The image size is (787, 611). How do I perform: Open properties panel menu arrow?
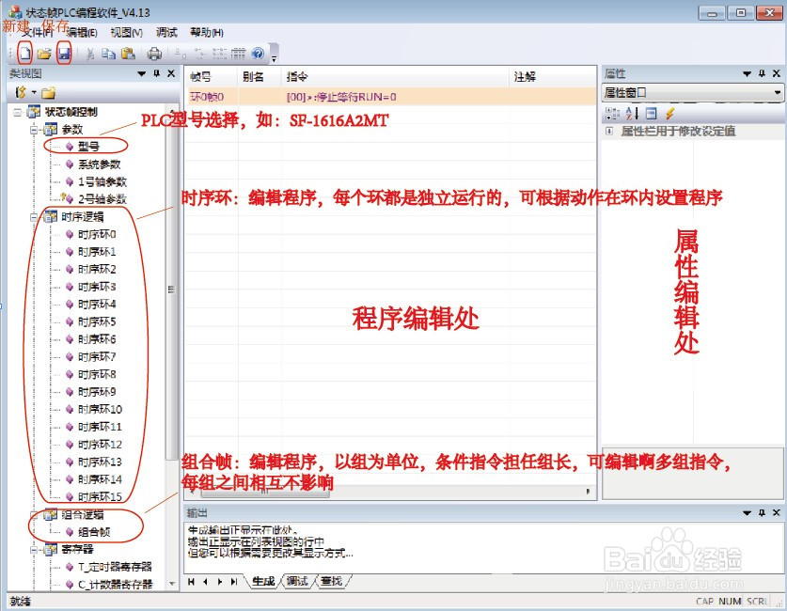click(x=747, y=74)
